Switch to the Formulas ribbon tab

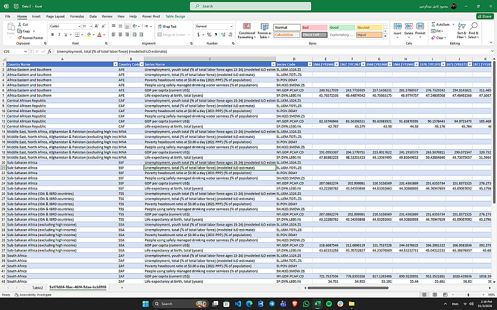pos(77,16)
